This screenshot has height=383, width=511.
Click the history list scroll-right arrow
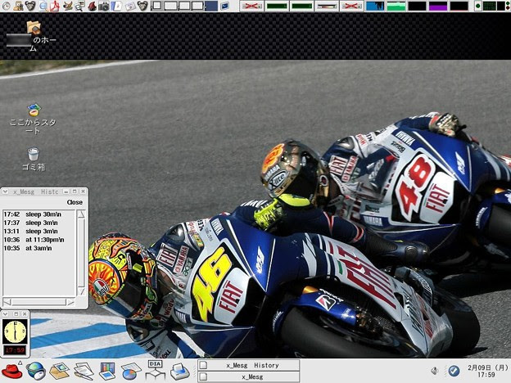pos(70,302)
